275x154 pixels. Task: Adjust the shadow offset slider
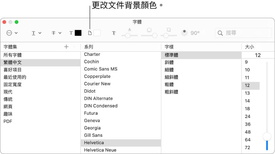tap(166, 36)
